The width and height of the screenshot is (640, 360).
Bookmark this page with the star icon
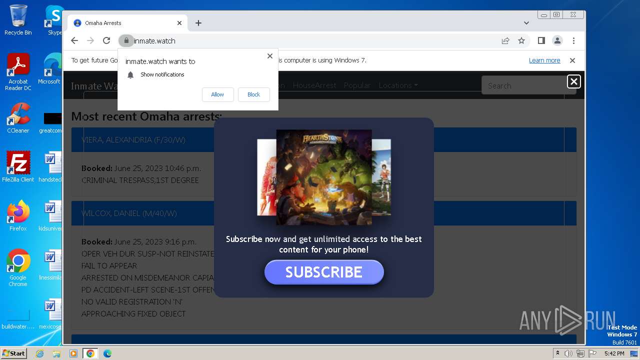(521, 41)
